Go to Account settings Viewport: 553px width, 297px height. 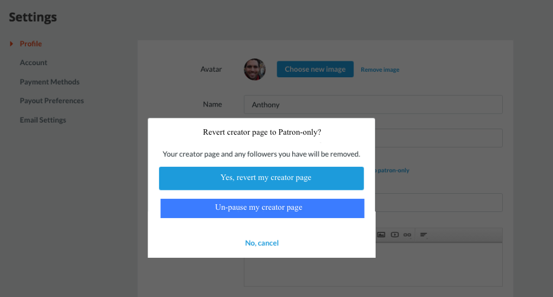pyautogui.click(x=34, y=63)
